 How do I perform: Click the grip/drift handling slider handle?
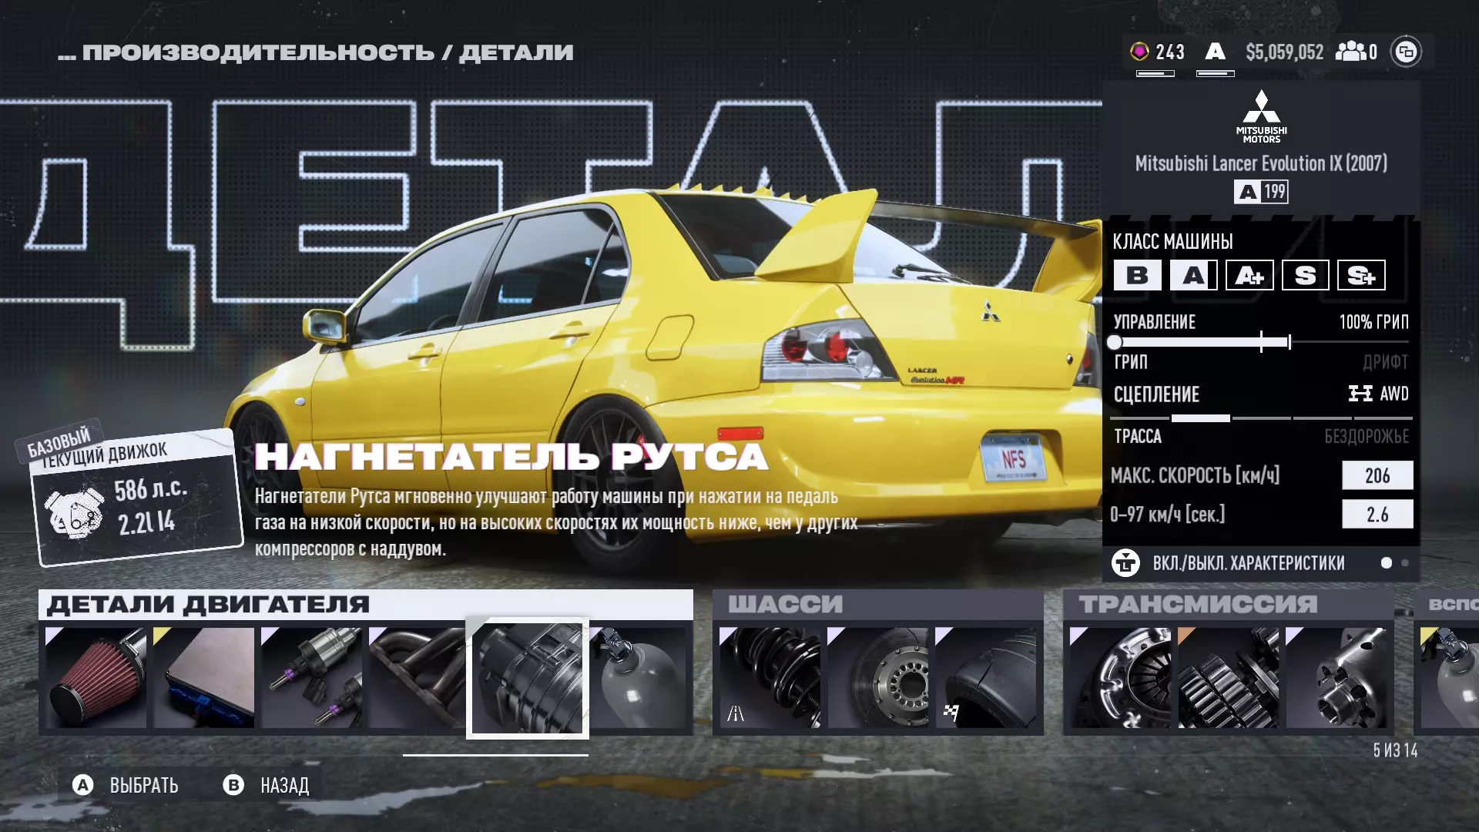1115,342
